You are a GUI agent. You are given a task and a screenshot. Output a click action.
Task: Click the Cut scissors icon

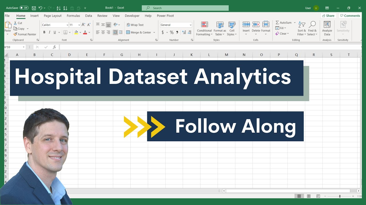coord(15,23)
